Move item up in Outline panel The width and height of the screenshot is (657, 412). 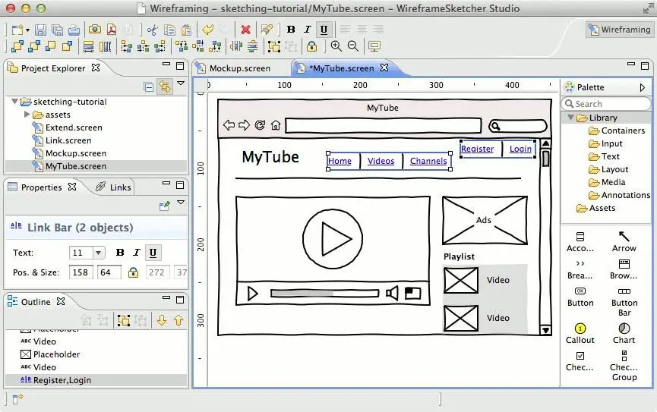178,321
